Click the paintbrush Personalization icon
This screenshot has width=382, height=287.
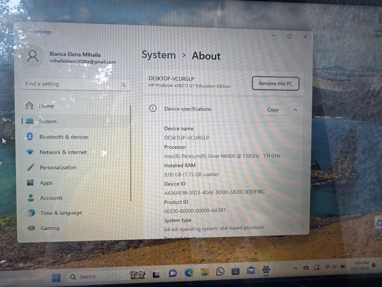pyautogui.click(x=30, y=167)
